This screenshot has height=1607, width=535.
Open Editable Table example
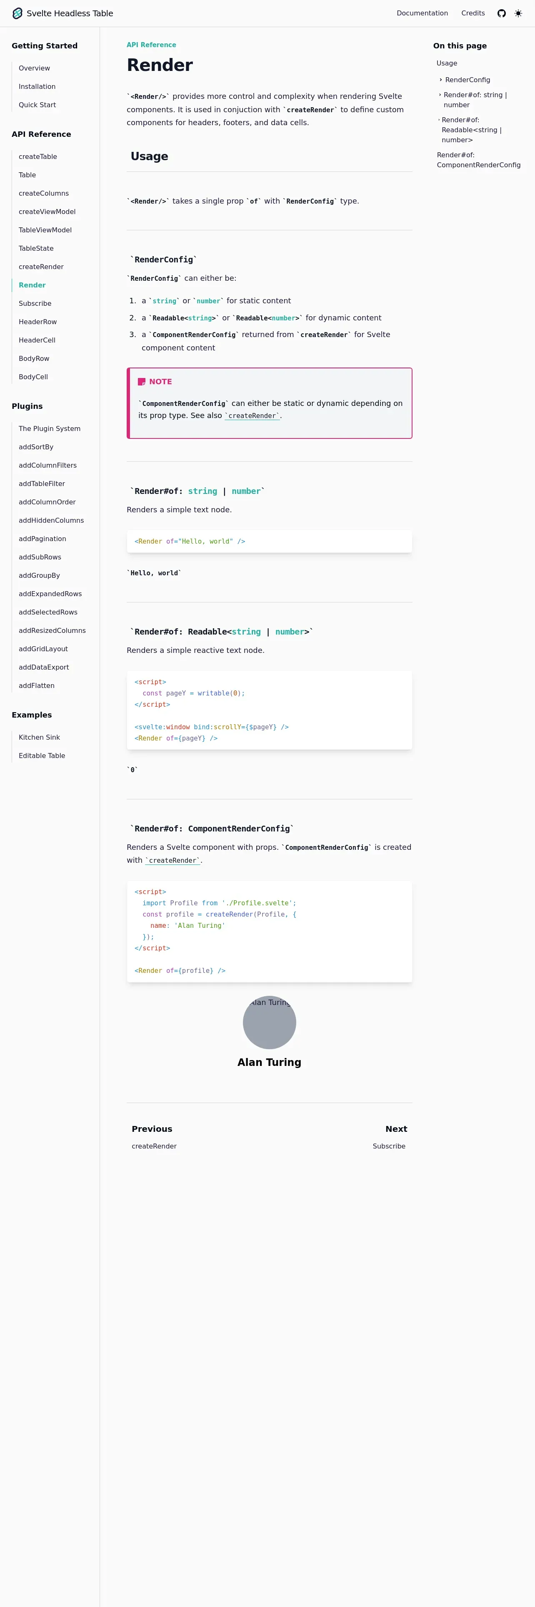pyautogui.click(x=42, y=756)
